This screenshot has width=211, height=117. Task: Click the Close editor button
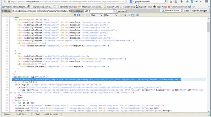pos(187,11)
